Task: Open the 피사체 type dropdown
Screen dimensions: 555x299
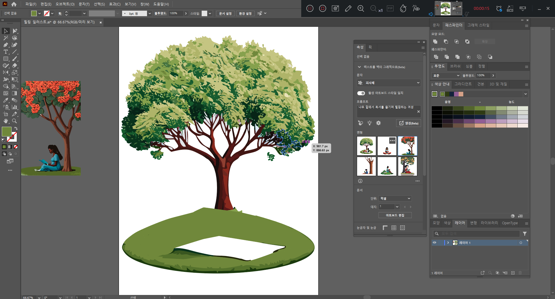Action: tap(389, 83)
